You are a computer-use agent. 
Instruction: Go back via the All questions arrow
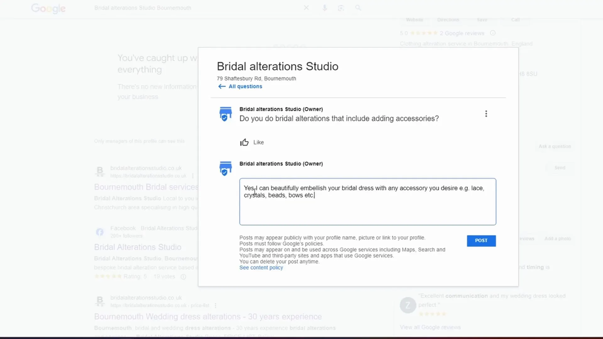(222, 86)
